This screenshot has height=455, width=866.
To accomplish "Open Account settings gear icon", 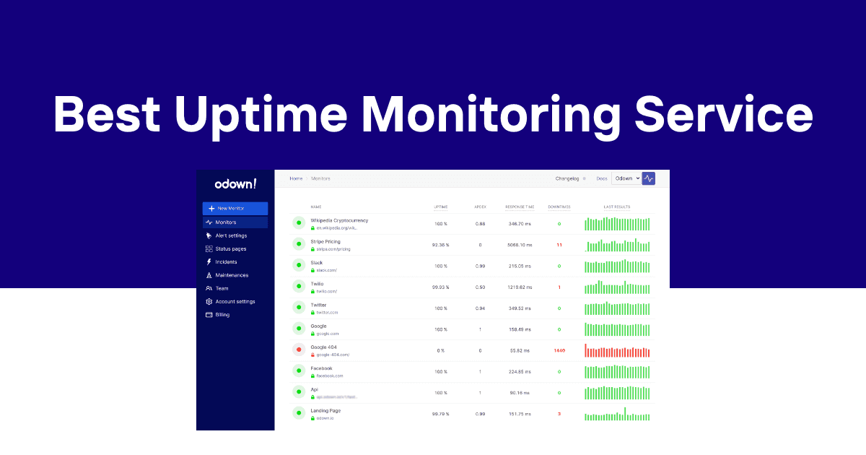I will 209,301.
